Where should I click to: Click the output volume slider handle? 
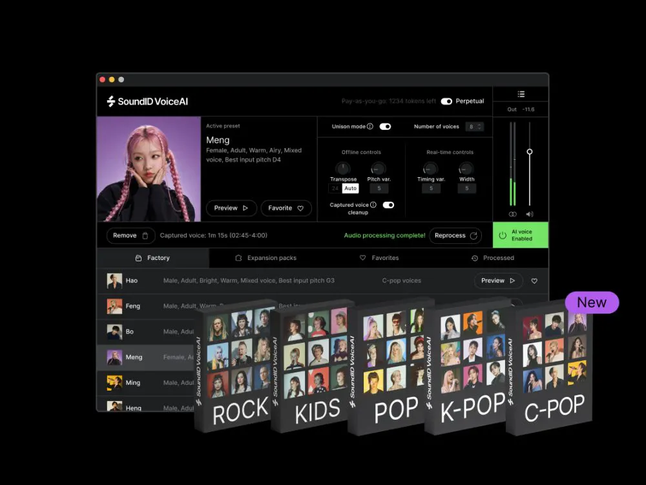[530, 152]
